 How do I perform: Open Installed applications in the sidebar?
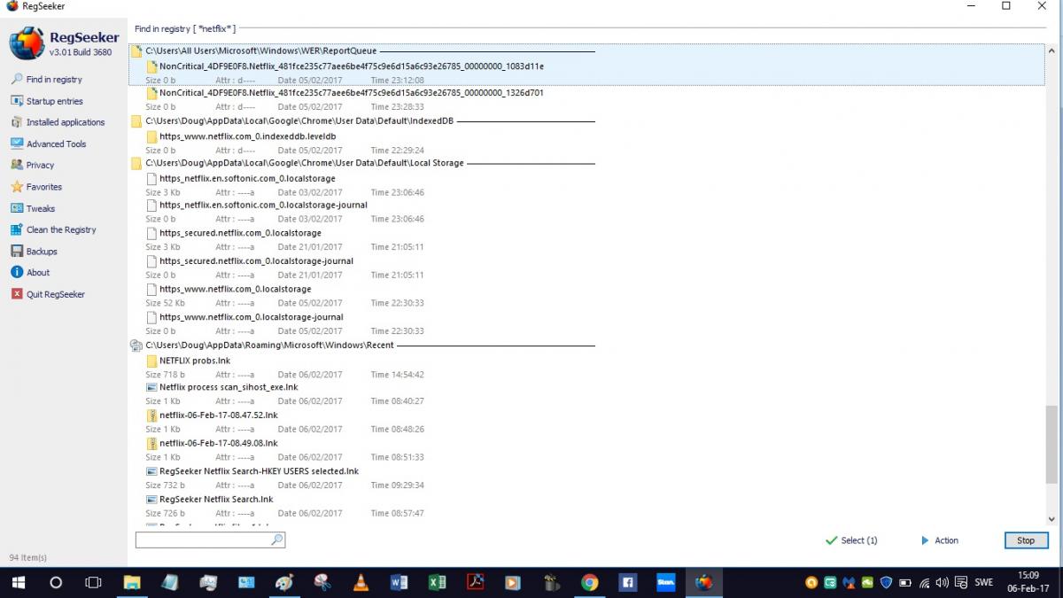tap(65, 122)
